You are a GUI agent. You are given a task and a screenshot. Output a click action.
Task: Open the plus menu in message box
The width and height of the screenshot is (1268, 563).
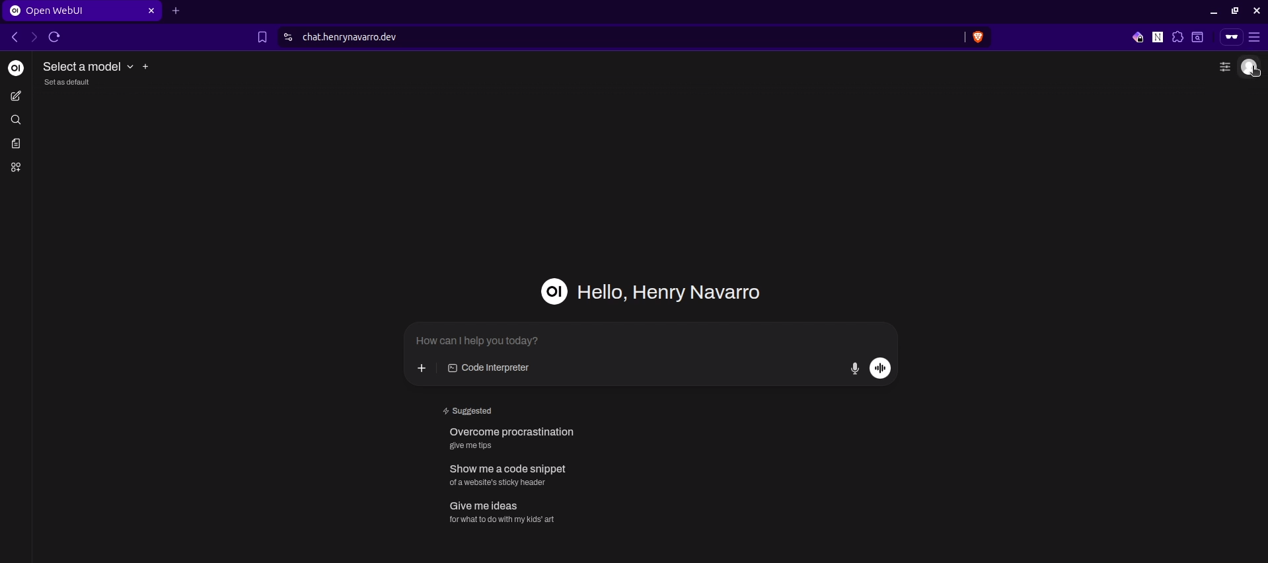click(422, 368)
